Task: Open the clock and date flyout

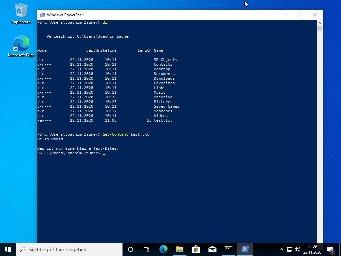Action: click(x=312, y=249)
